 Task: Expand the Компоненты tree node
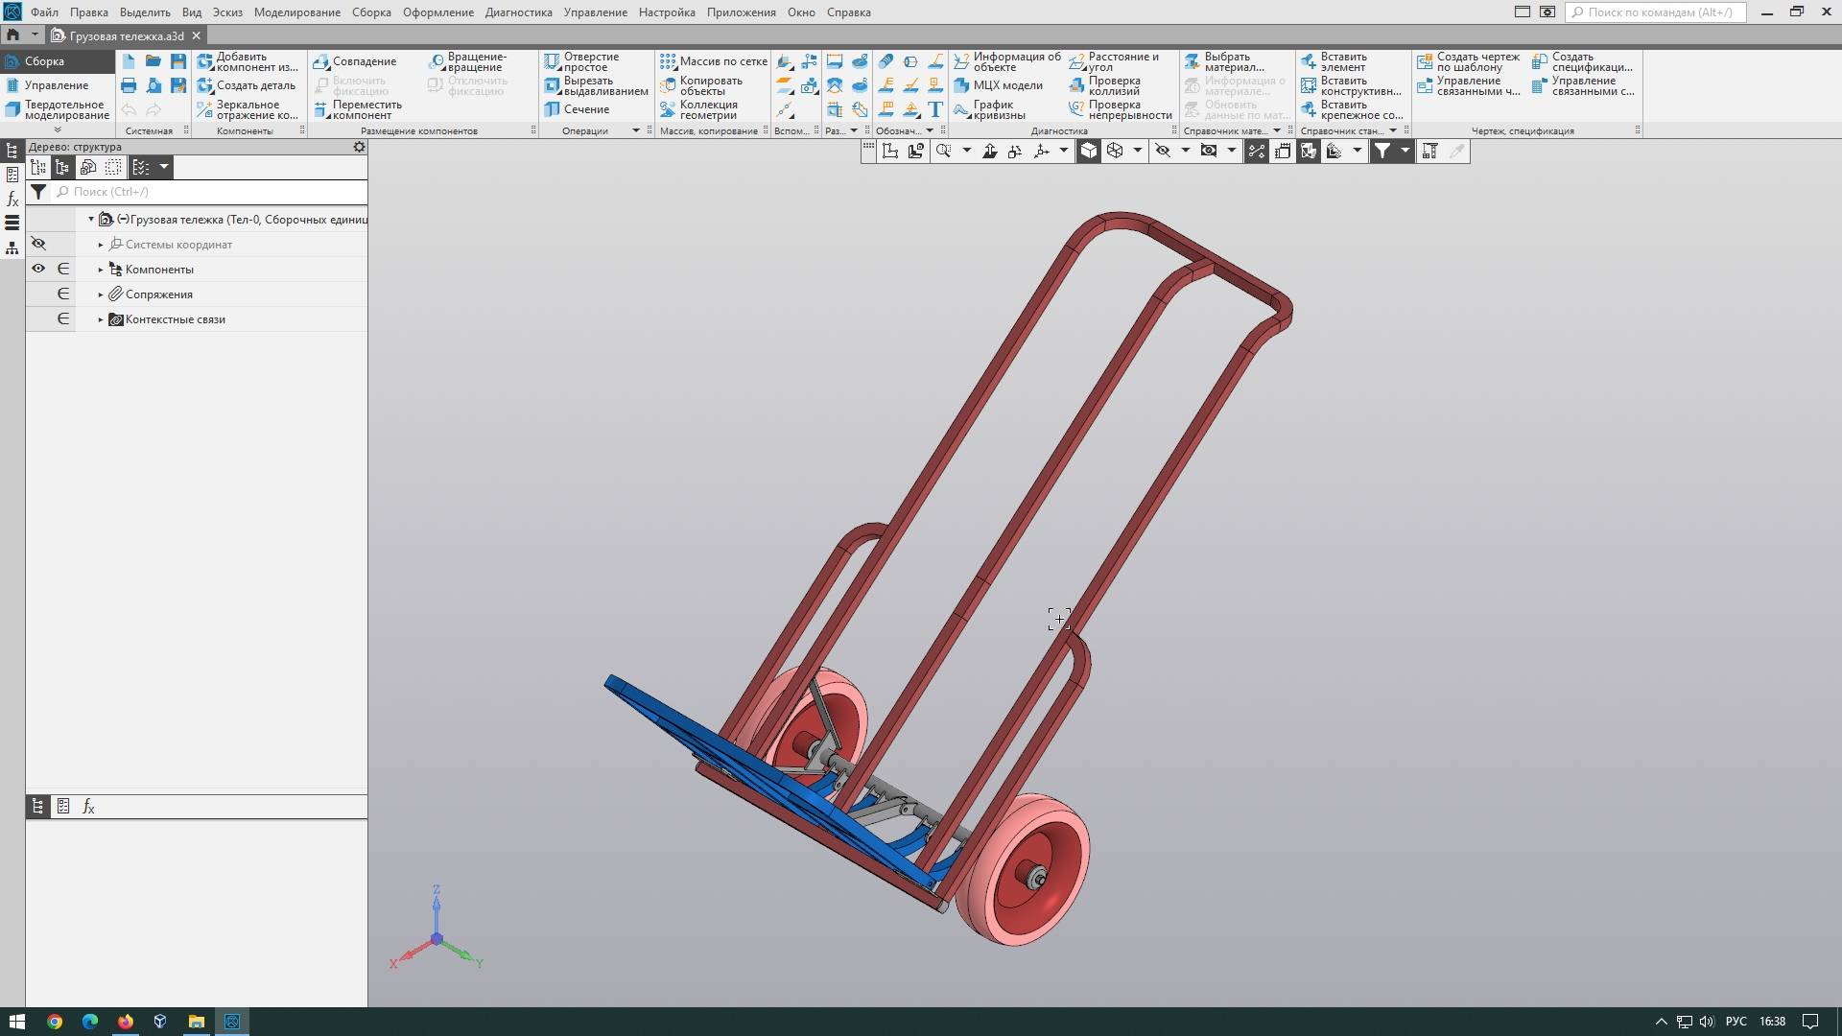(x=101, y=270)
